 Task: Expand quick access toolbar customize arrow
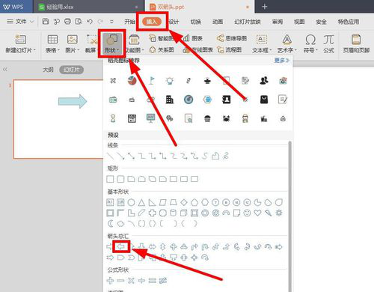[x=111, y=22]
